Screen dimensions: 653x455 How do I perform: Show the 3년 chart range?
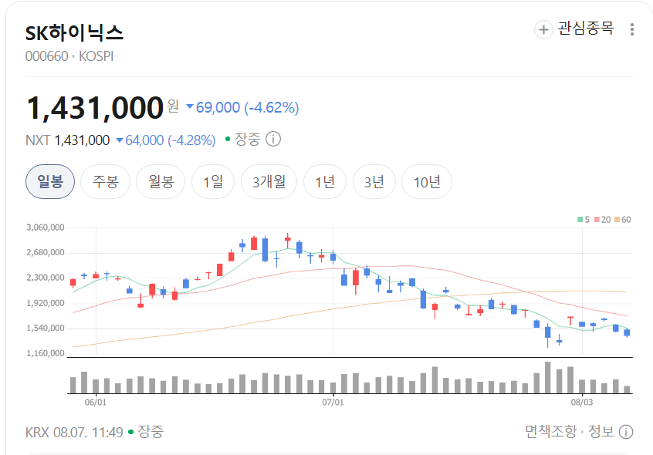(374, 182)
